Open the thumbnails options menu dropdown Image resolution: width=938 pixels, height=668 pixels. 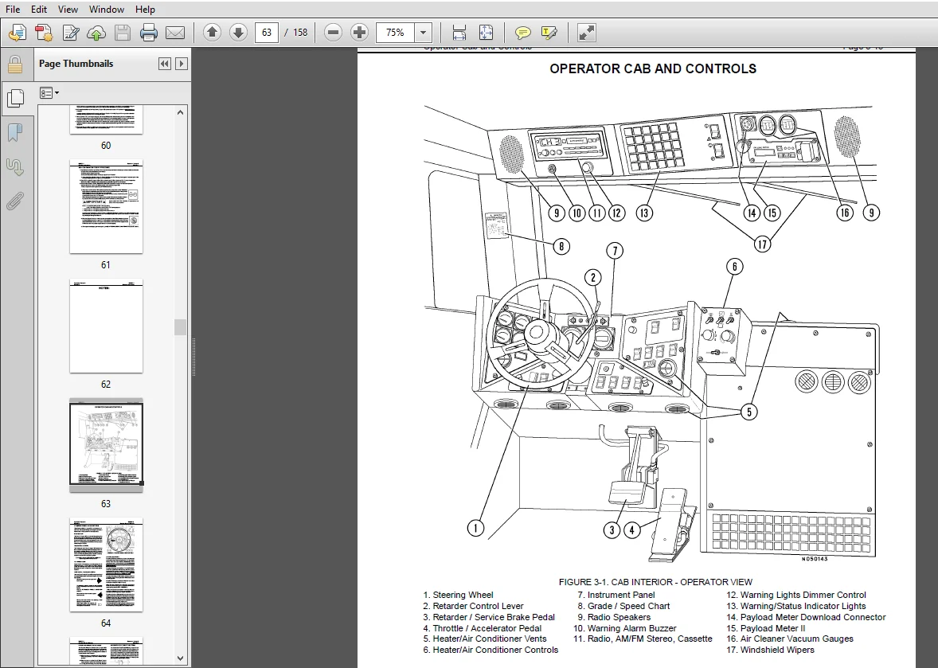point(49,93)
